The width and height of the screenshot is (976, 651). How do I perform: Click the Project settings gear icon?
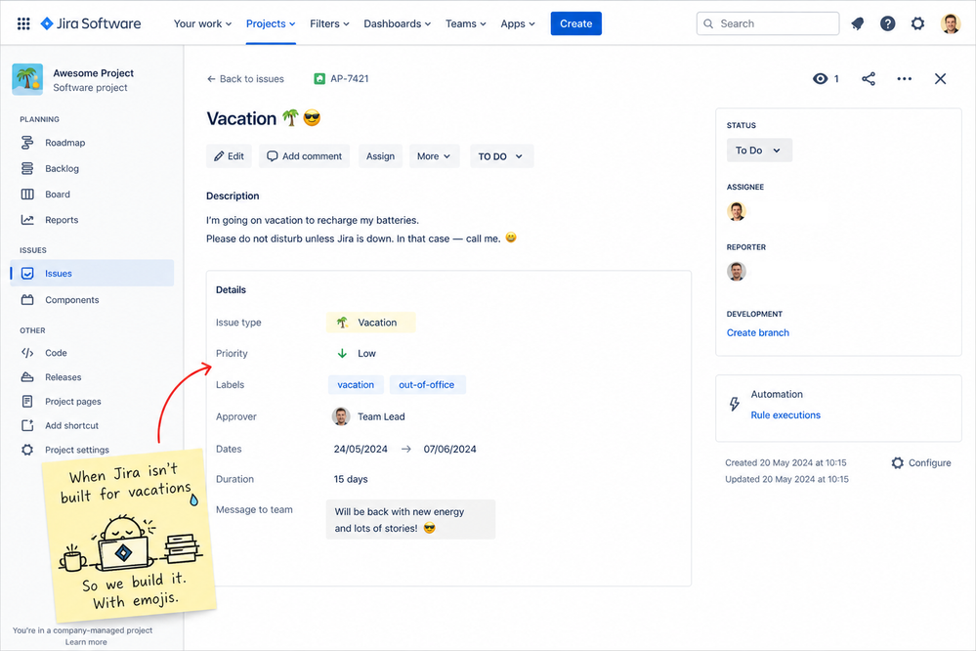click(27, 450)
